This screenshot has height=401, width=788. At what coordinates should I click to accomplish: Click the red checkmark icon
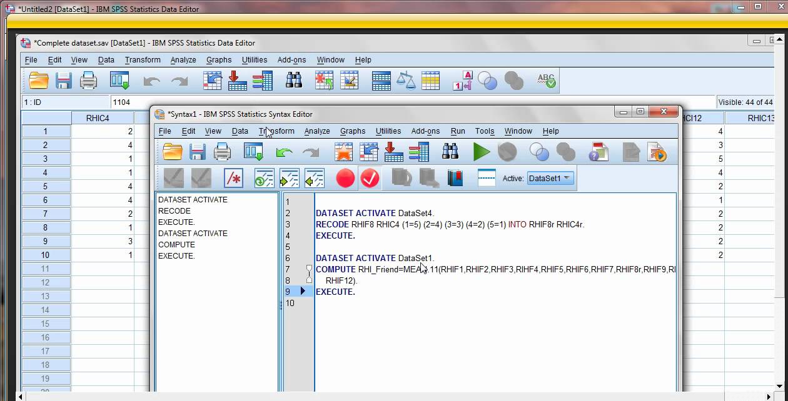tap(370, 179)
